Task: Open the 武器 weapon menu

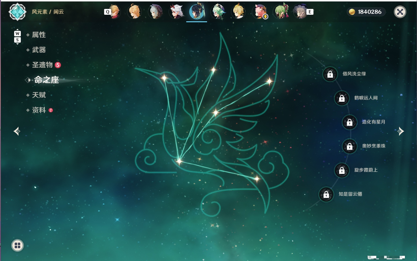Action: 39,50
